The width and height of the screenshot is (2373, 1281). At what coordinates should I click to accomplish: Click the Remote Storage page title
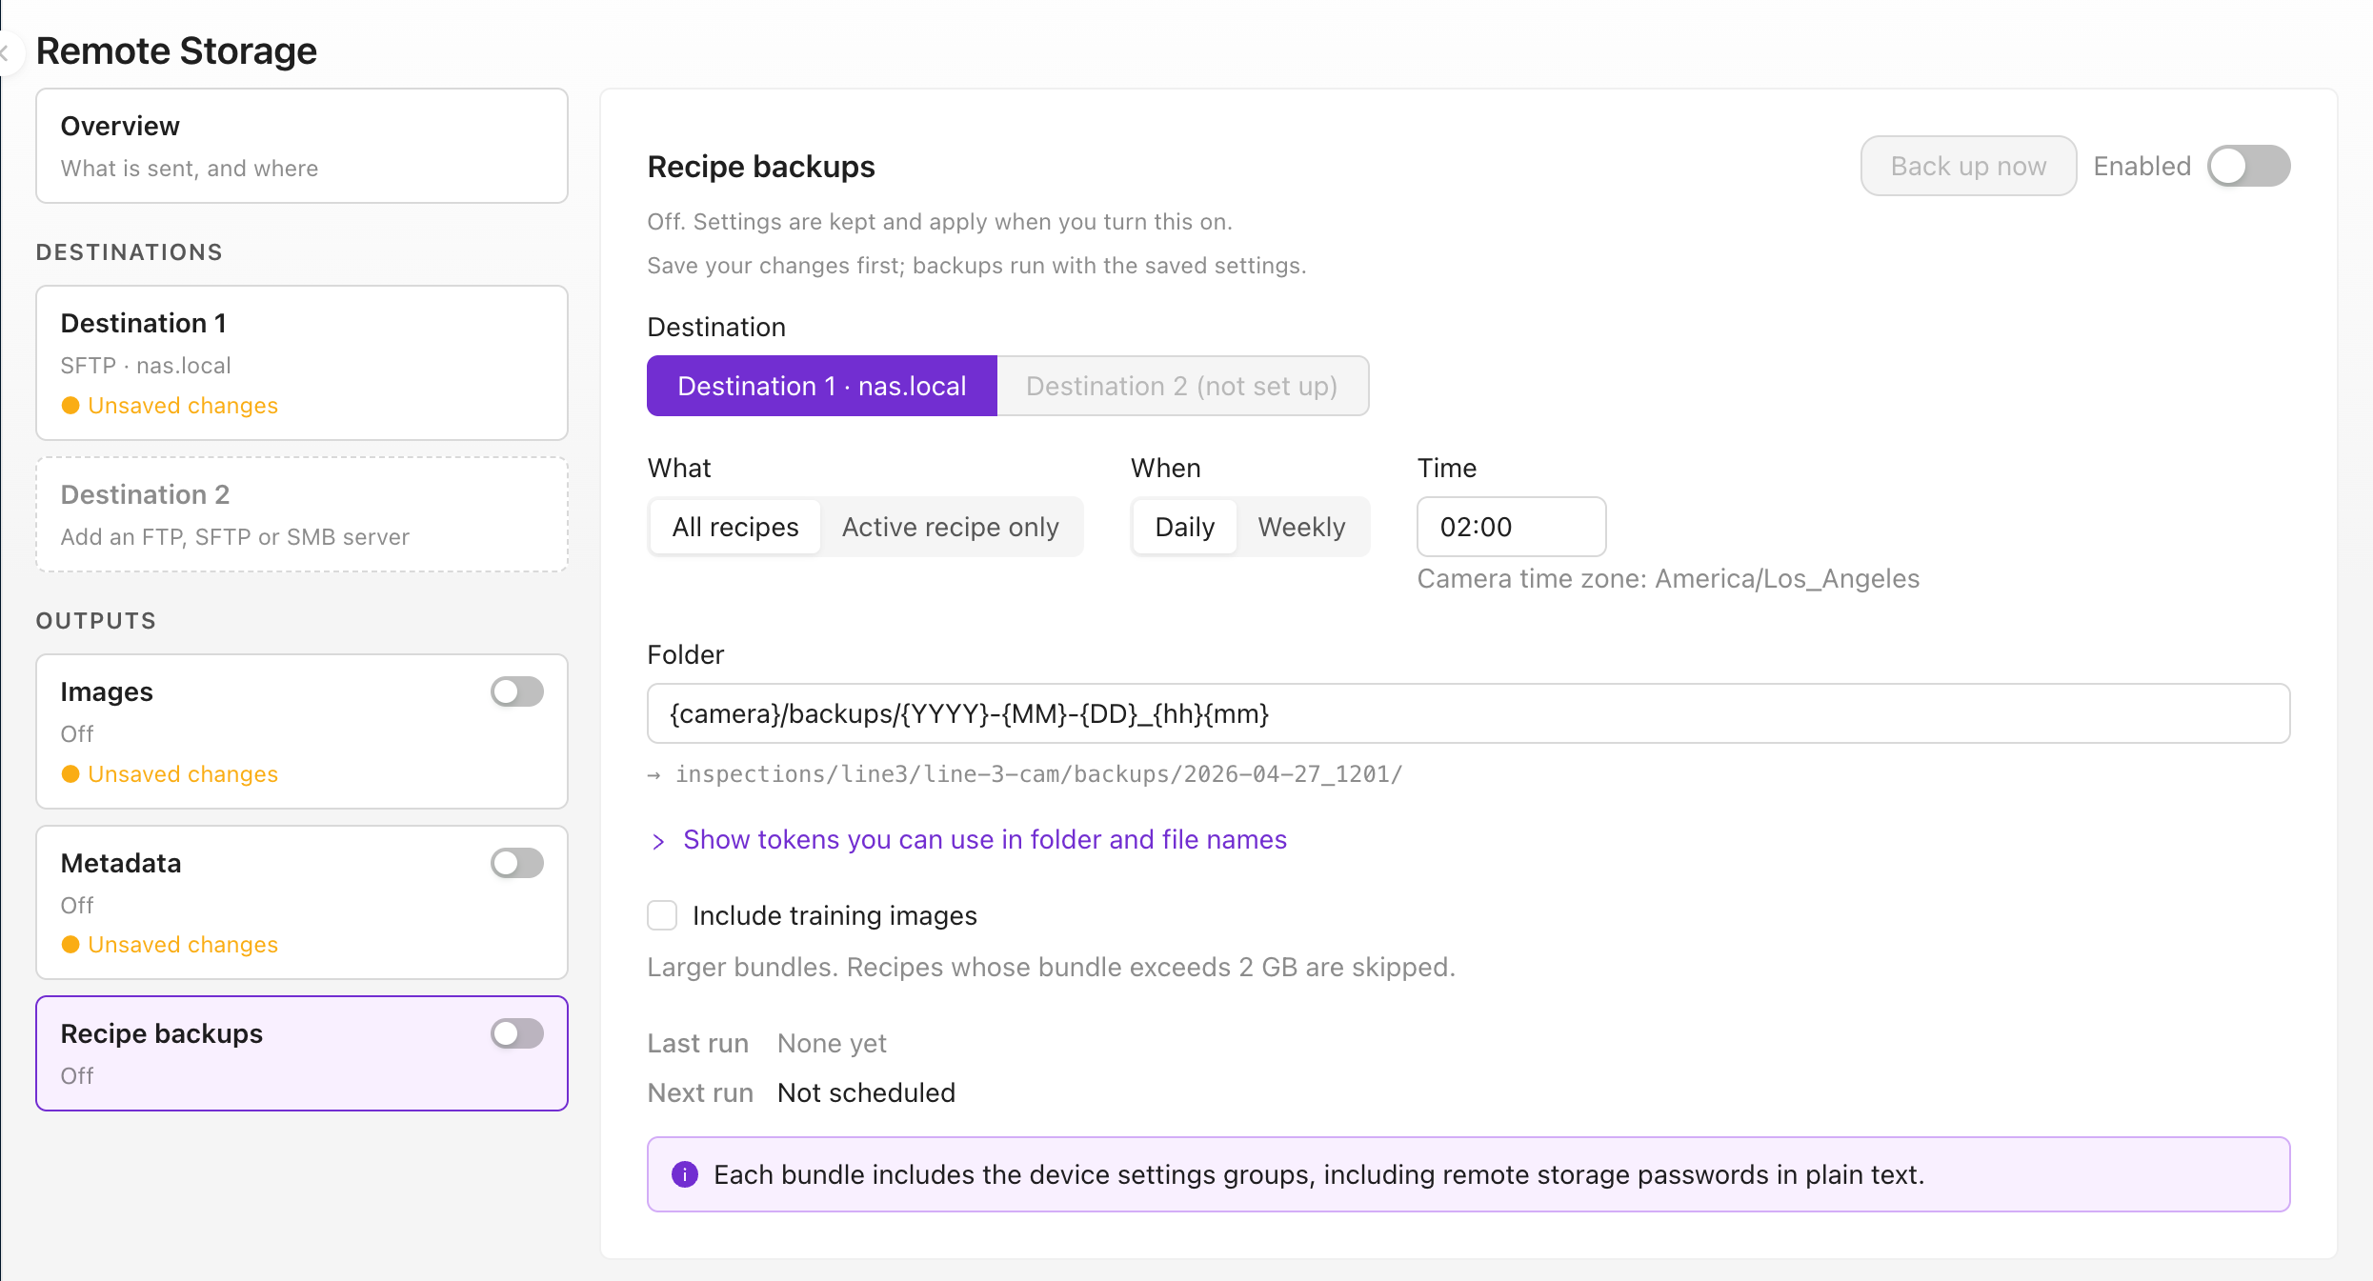click(x=176, y=50)
